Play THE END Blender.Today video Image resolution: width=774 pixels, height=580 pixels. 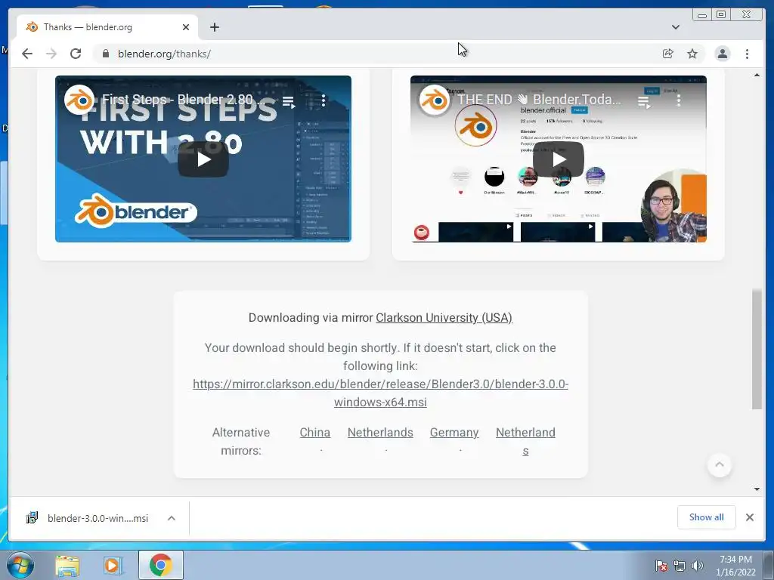pyautogui.click(x=559, y=159)
